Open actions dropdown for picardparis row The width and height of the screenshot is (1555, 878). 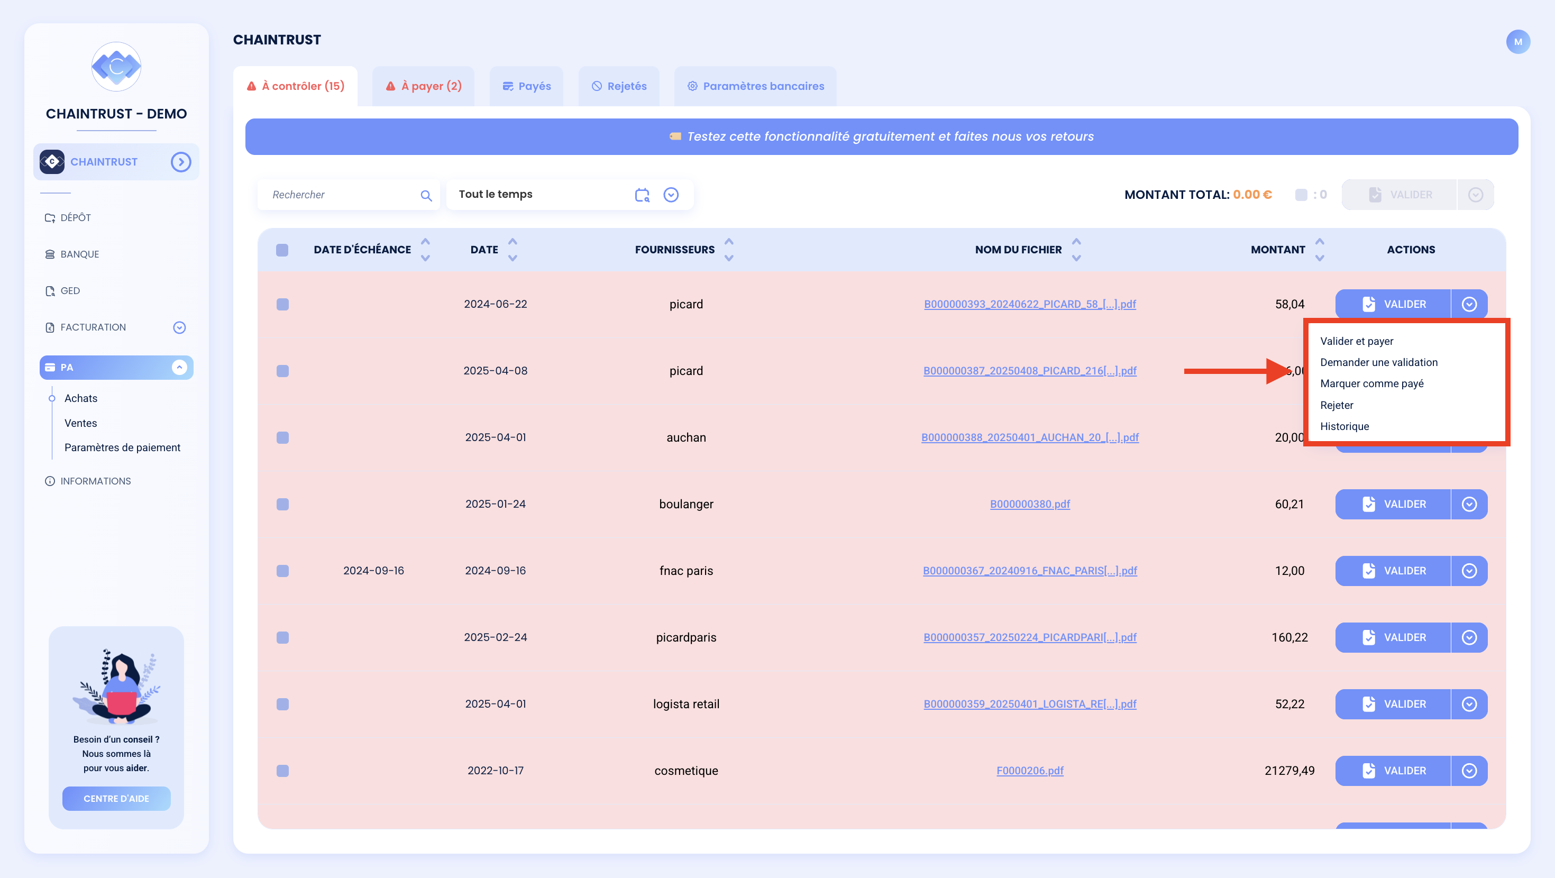click(1469, 638)
